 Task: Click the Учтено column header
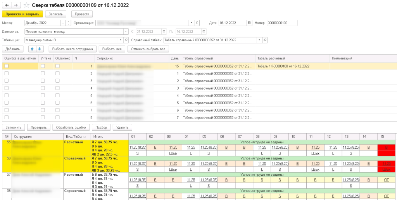click(46, 58)
